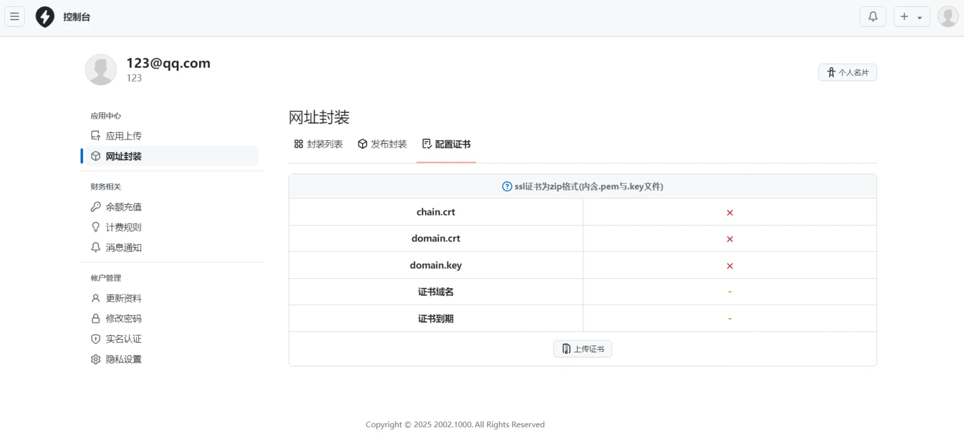Image resolution: width=964 pixels, height=443 pixels.
Task: Click the hamburger menu icon
Action: 15,16
